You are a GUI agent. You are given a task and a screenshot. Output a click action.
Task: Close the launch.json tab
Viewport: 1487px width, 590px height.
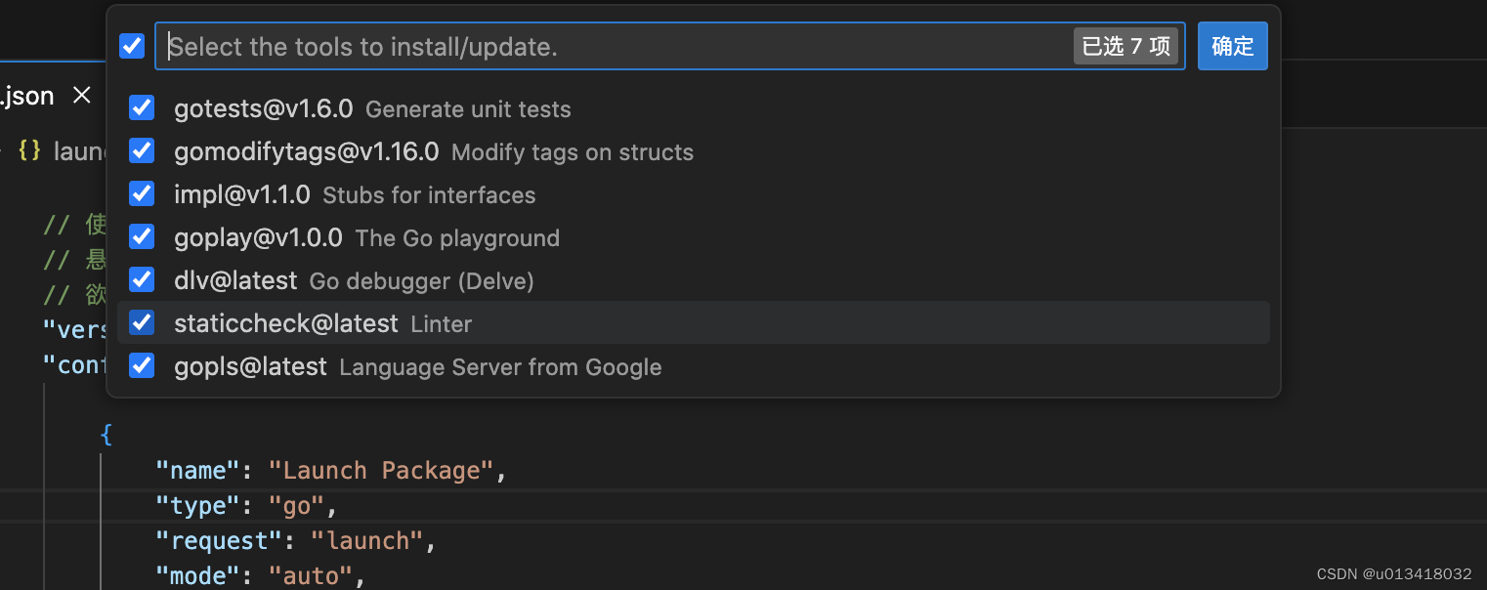pyautogui.click(x=81, y=95)
